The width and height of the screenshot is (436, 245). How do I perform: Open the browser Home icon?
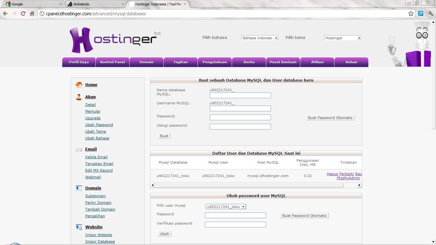32,14
